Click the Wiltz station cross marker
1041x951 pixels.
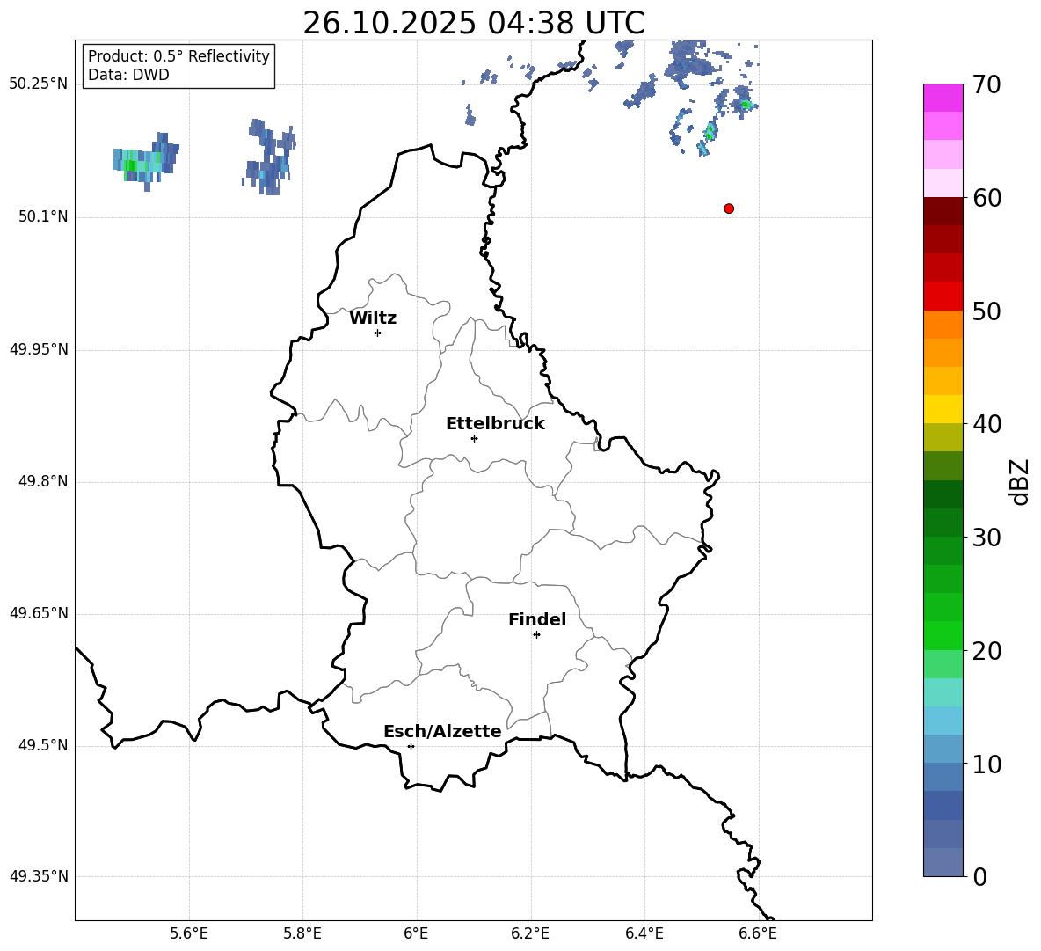(x=377, y=333)
